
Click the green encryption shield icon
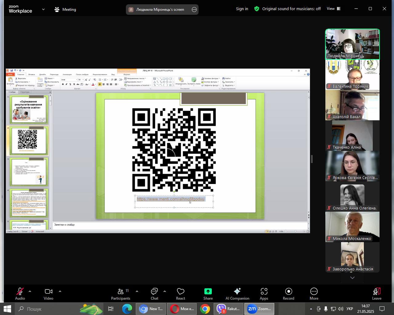[x=257, y=9]
